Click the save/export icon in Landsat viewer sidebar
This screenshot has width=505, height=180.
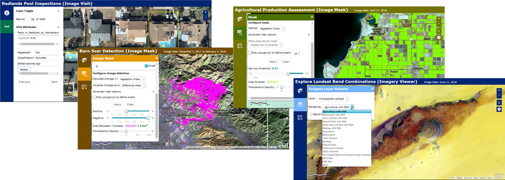pos(300,118)
